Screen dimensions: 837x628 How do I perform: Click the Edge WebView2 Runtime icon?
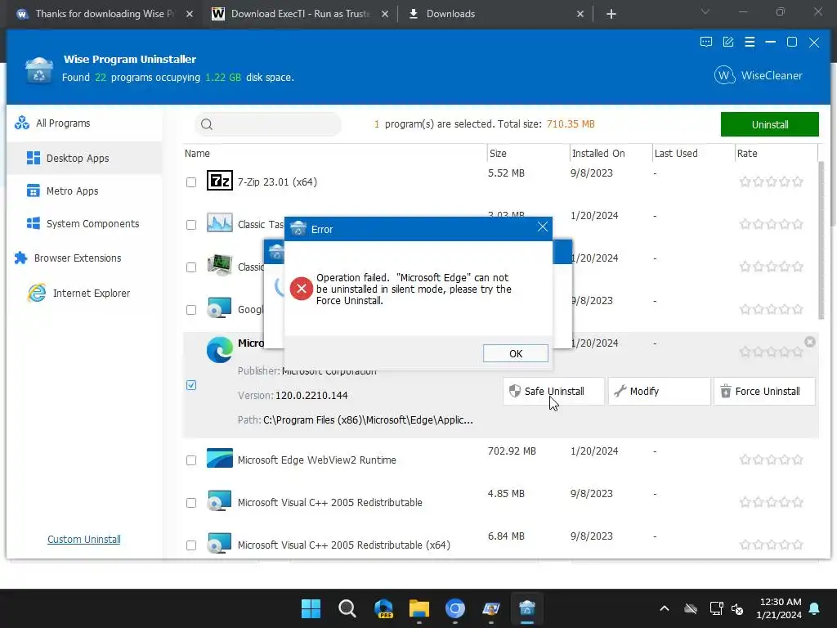[219, 458]
